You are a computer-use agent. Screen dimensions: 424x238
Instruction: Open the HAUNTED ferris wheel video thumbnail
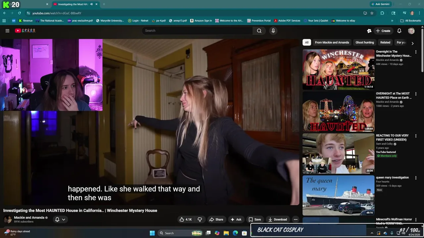click(x=338, y=111)
